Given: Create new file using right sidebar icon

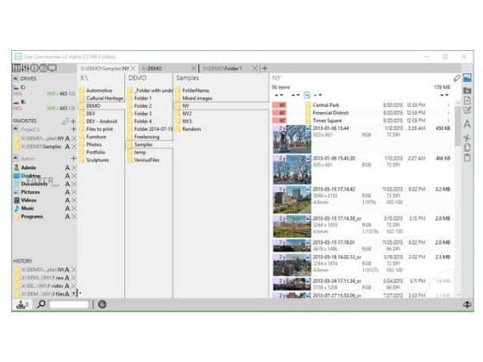Looking at the screenshot, I should [467, 101].
